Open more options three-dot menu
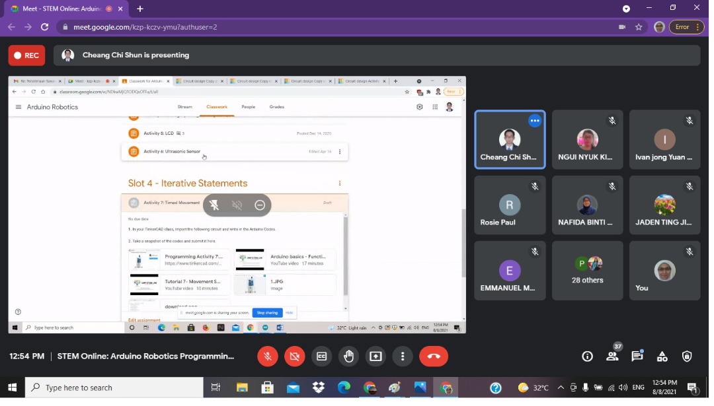The image size is (714, 406). pos(403,356)
